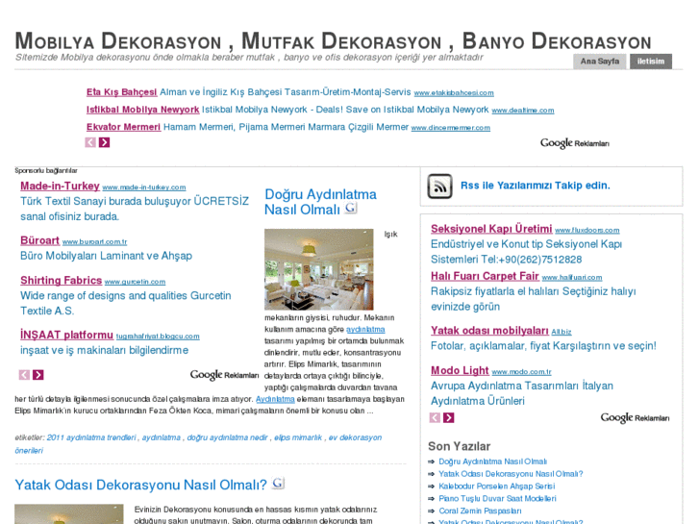
Task: Open Eta Kış Bahçesi ad
Action: pyautogui.click(x=122, y=92)
